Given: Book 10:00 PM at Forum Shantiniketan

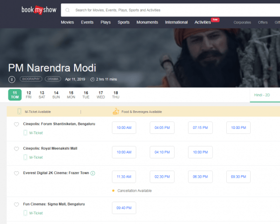Looking at the screenshot, I should (x=238, y=127).
